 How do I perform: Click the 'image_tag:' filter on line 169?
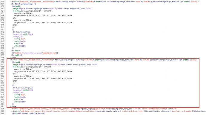click(18, 93)
